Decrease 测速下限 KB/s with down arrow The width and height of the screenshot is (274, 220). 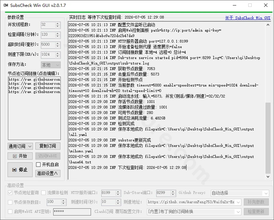click(x=58, y=56)
